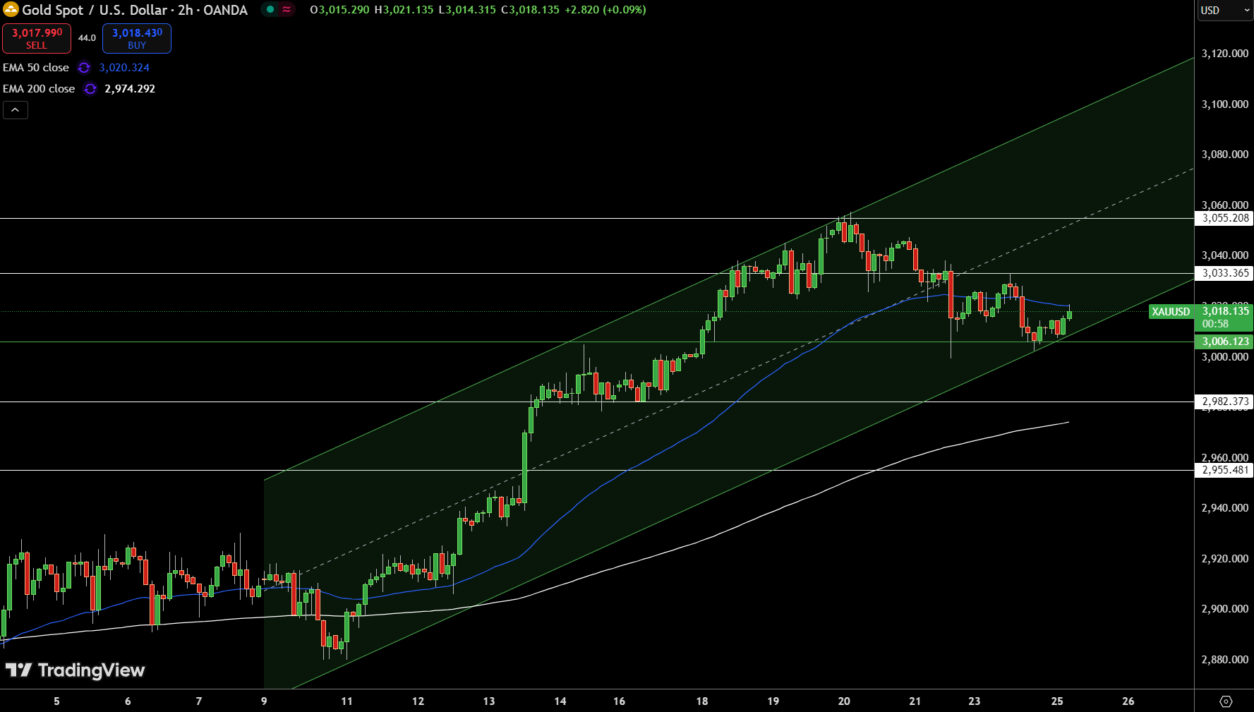Screen dimensions: 1254x712
Task: Click the low price L3,014.315
Action: 467,10
